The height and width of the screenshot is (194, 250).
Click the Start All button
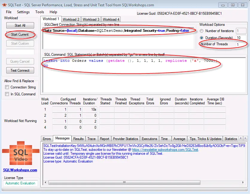tap(20, 25)
